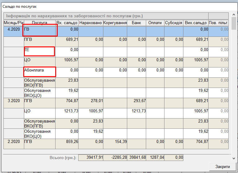Select the 2.2020 month cell
Screen dimensions: 238x173
pos(14,141)
